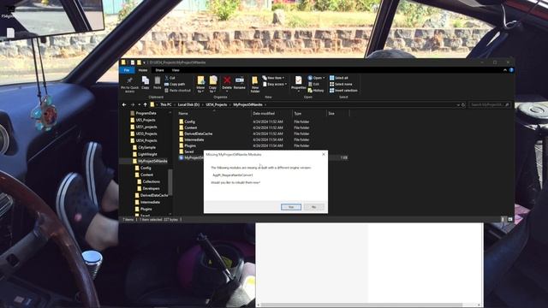Select Collections in the navigation tree
548x308 pixels.
(152, 181)
